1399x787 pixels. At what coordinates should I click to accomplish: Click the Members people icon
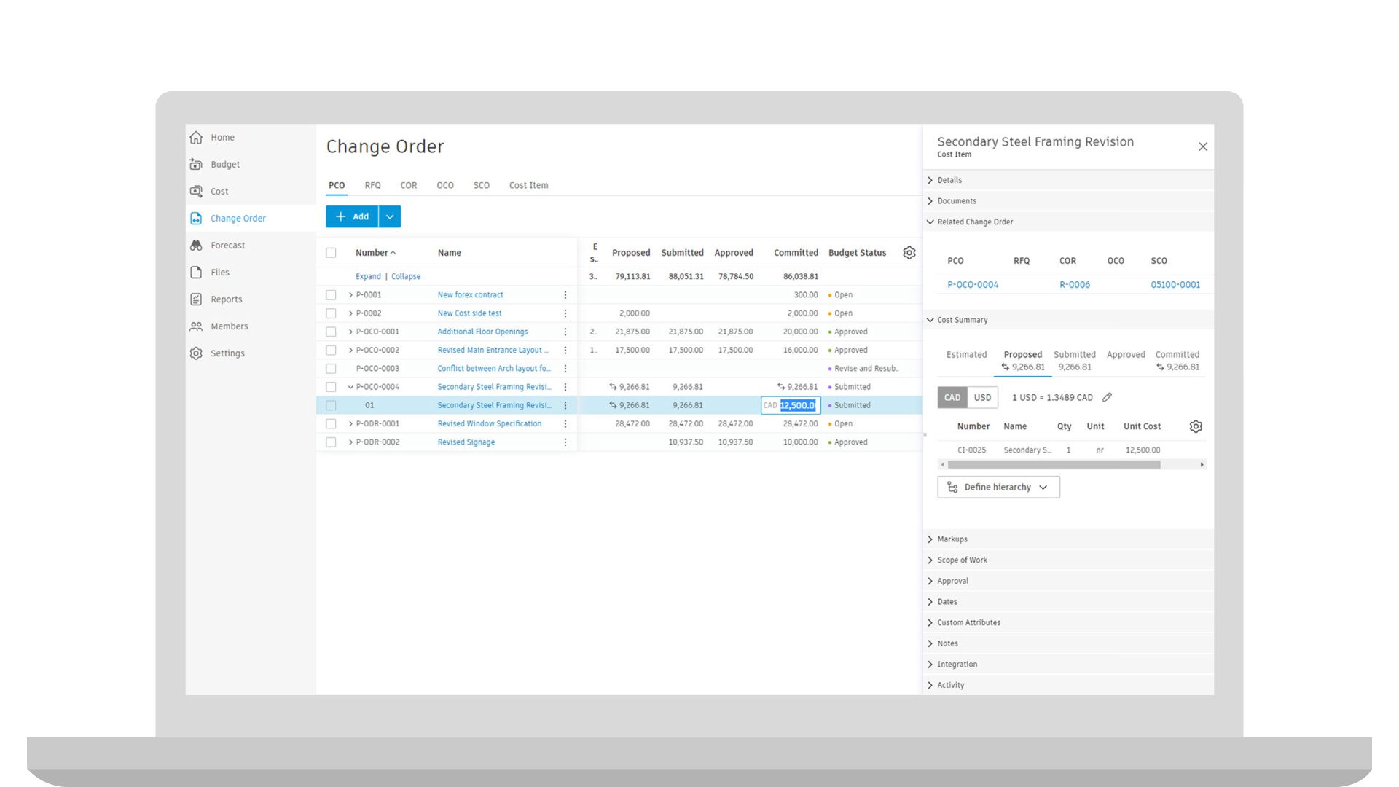(x=196, y=326)
